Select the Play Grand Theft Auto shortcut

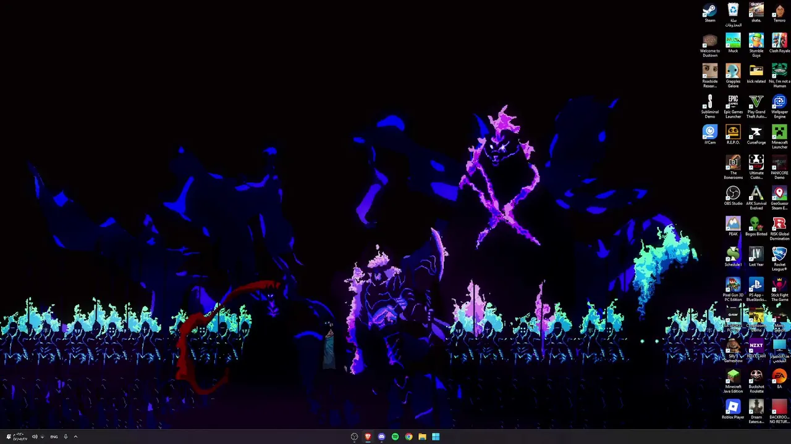[x=756, y=107]
